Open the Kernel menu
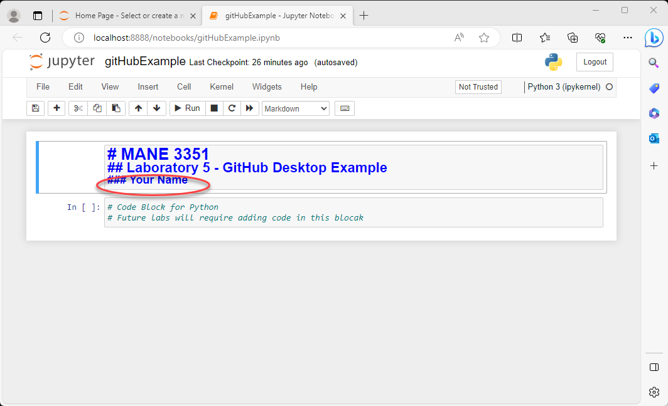The image size is (668, 406). pyautogui.click(x=222, y=87)
